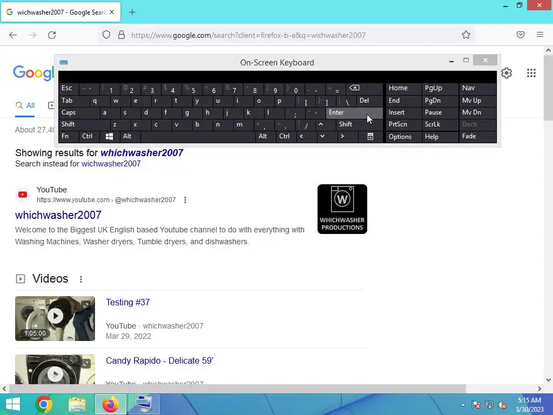Open the Pocket save icon
The height and width of the screenshot is (415, 553).
[520, 35]
